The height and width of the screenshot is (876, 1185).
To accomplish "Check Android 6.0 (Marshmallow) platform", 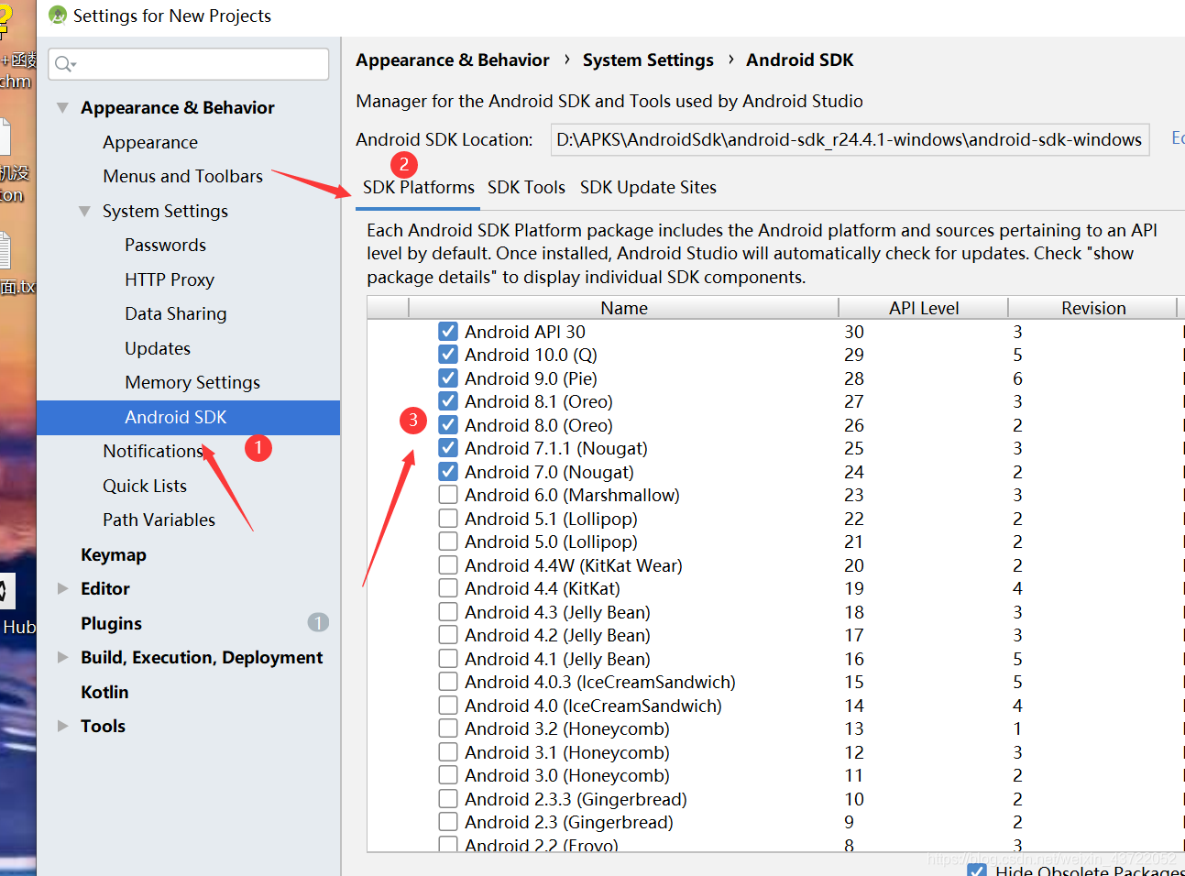I will tap(448, 495).
